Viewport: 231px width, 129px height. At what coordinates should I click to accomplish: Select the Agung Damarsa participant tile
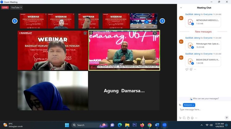pyautogui.click(x=124, y=91)
